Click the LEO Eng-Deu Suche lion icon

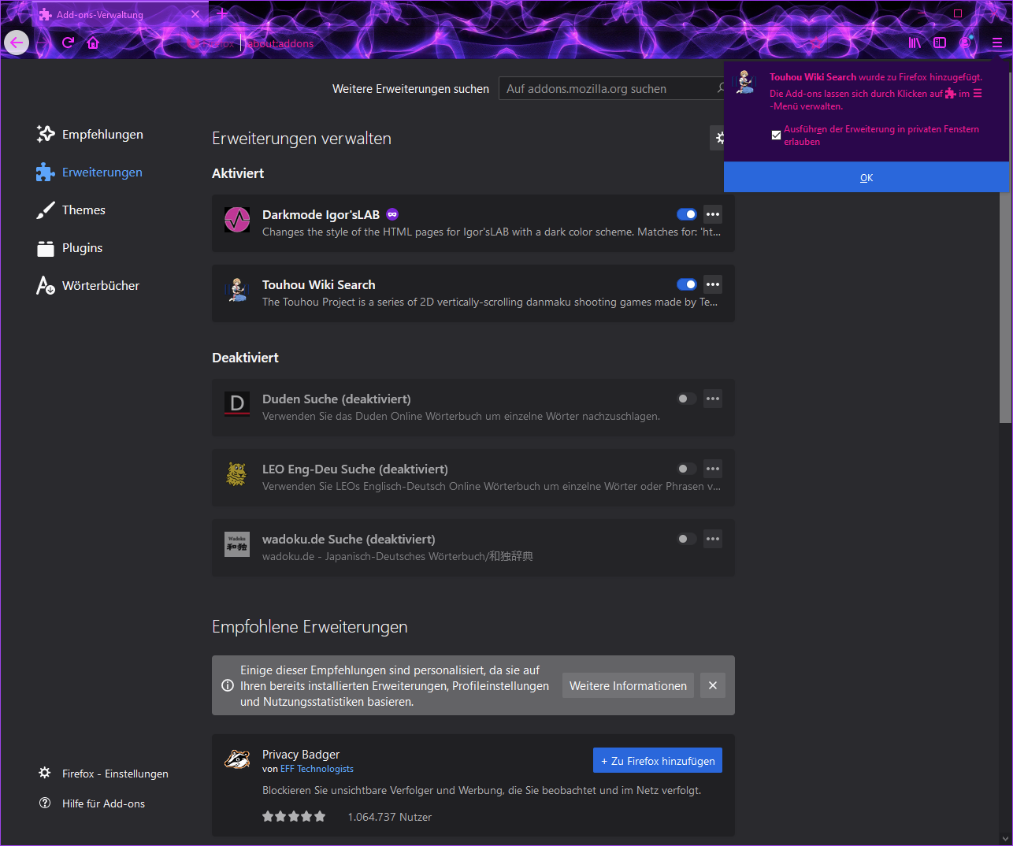(x=237, y=474)
